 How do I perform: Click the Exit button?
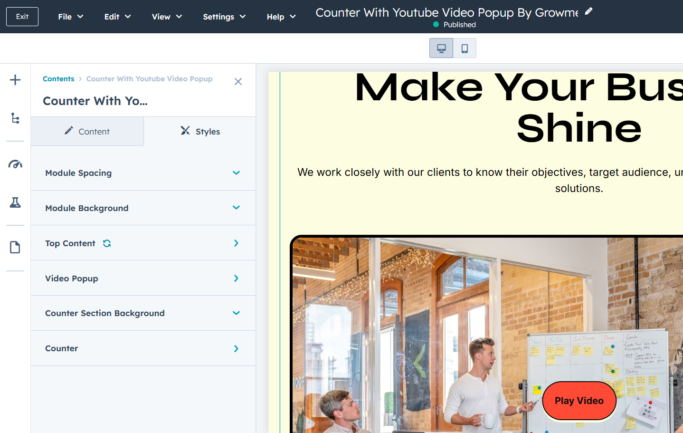[x=22, y=17]
